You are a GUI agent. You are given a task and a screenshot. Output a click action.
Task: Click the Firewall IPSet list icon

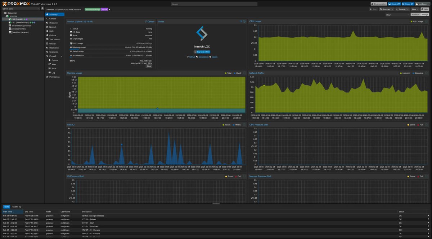click(49, 69)
